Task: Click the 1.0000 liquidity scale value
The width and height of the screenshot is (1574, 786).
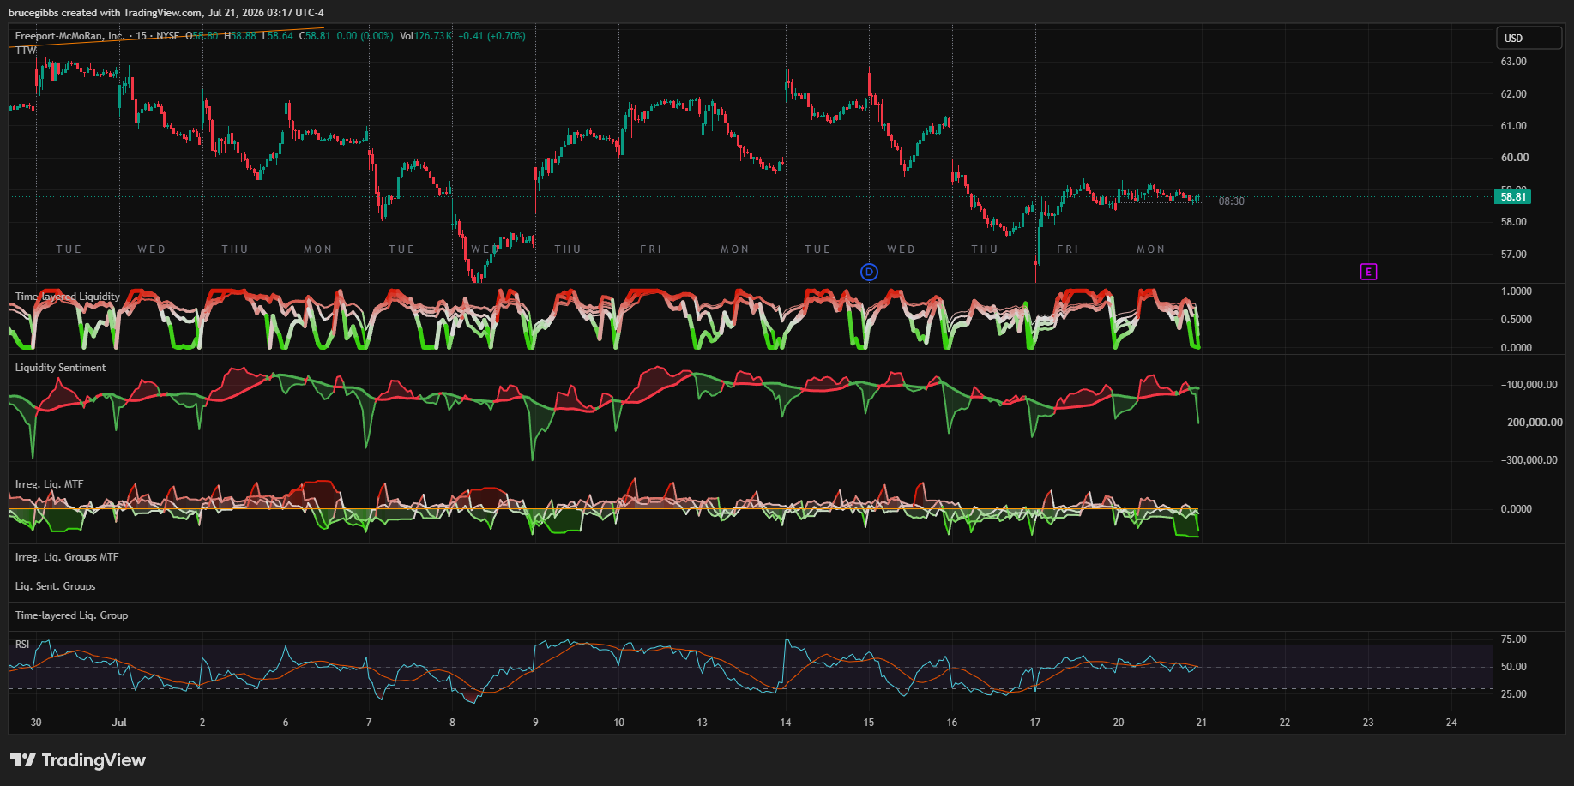Action: click(x=1516, y=291)
